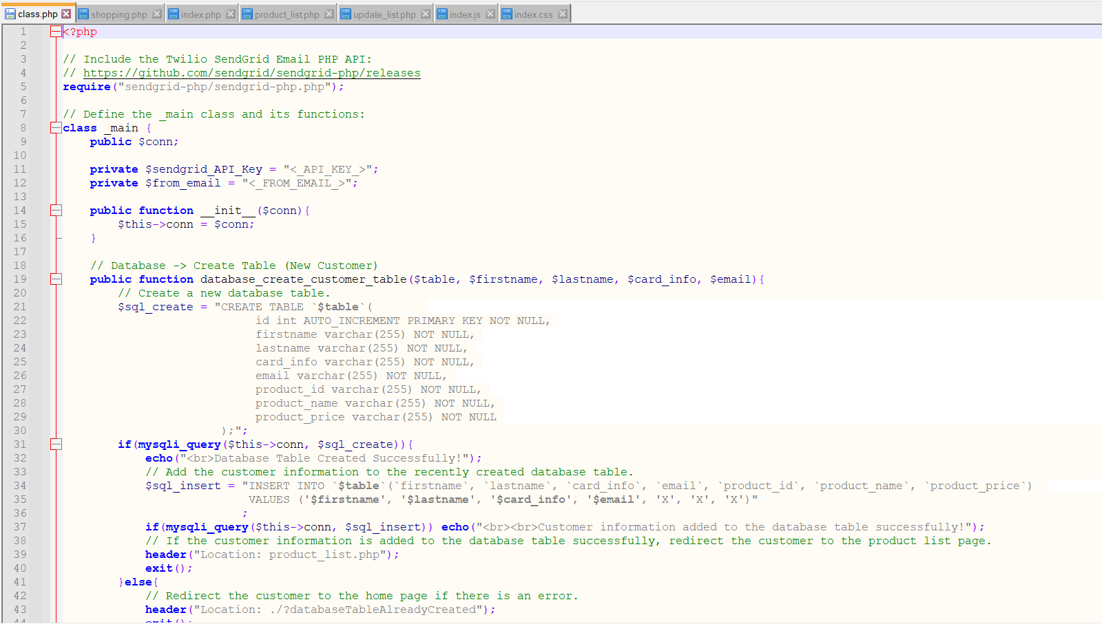Image resolution: width=1102 pixels, height=624 pixels.
Task: Collapse the _main class fold marker
Action: pyautogui.click(x=56, y=128)
